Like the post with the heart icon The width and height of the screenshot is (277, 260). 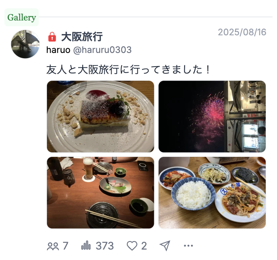(132, 246)
